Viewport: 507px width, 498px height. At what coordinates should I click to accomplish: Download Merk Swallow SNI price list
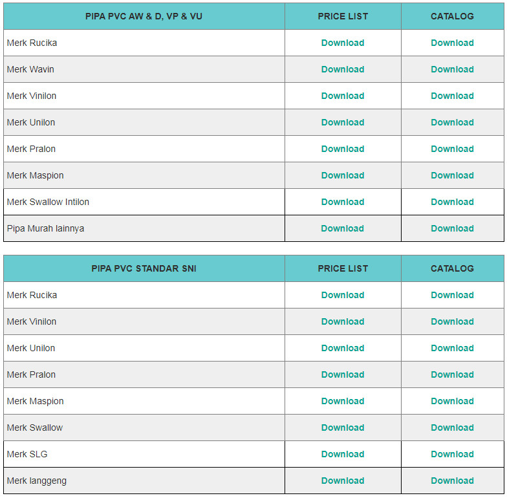(342, 428)
